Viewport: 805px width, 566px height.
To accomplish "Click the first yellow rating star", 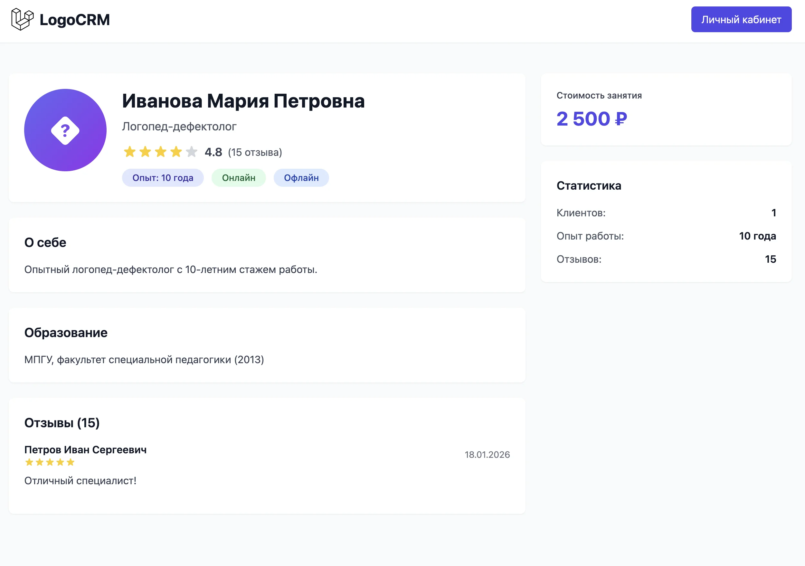I will pos(130,152).
